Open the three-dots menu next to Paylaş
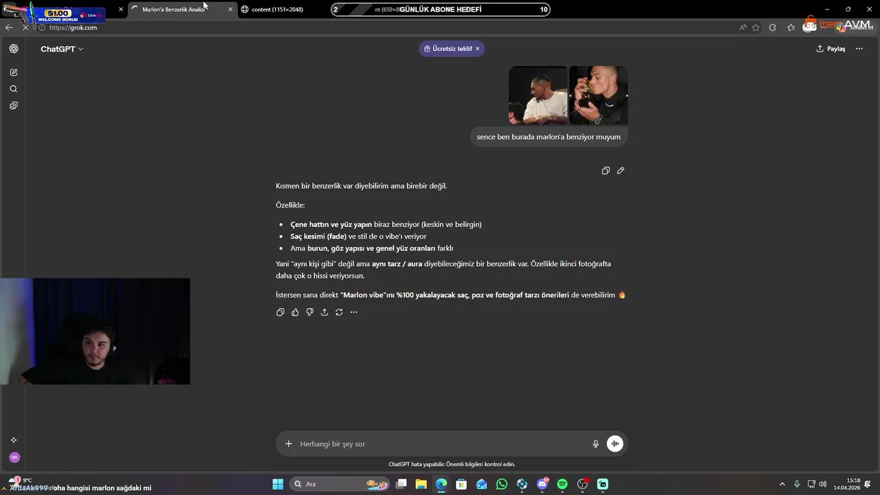The image size is (880, 495). (x=859, y=49)
